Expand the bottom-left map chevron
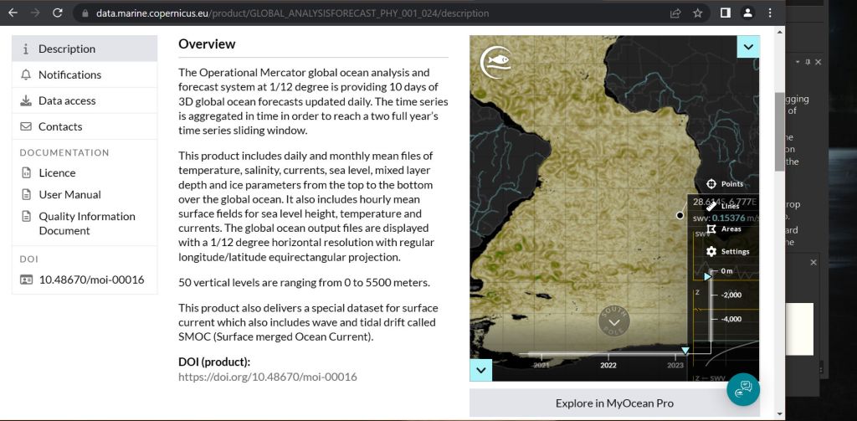The image size is (857, 421). pyautogui.click(x=480, y=369)
